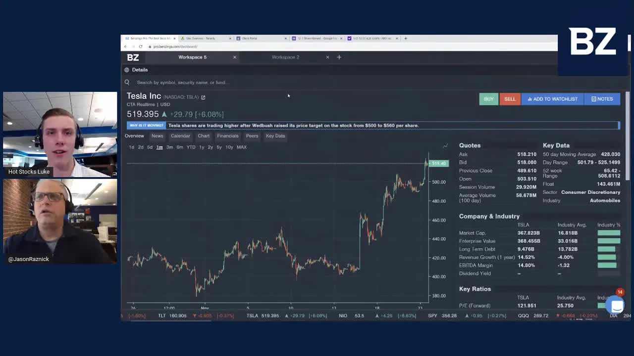Click the TSLA 519.395 ticker tape entry

point(286,315)
